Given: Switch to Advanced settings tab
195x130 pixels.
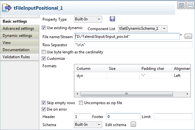Looking at the screenshot, I should point(18,28).
